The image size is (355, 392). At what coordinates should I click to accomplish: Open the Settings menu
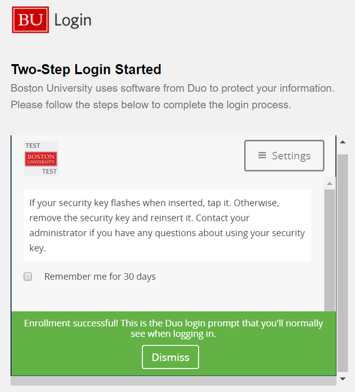pyautogui.click(x=284, y=155)
